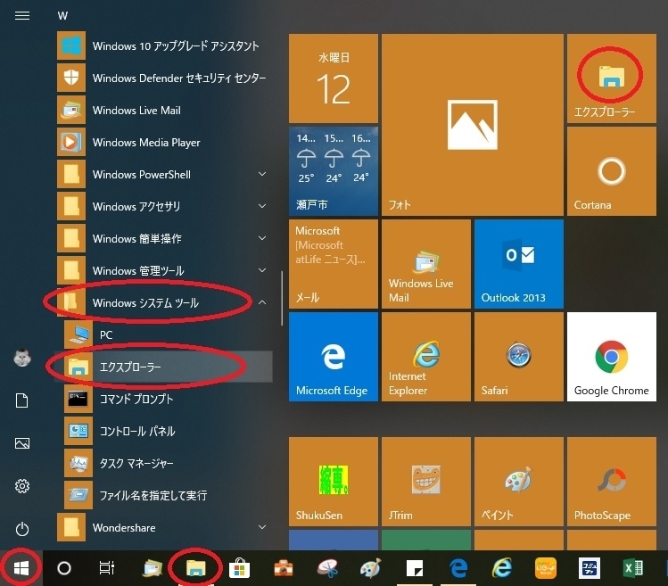Expand the Windows 簡単操作 folder

[x=164, y=239]
